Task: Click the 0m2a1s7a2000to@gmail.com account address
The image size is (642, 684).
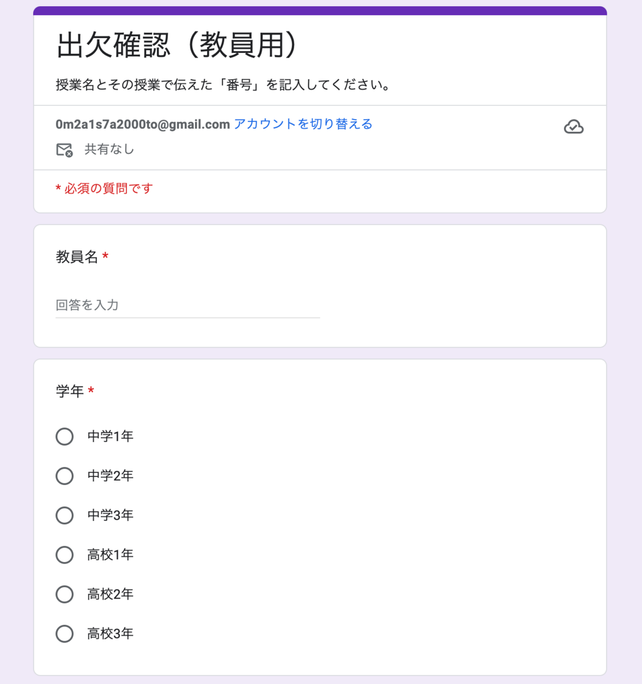Action: pos(143,124)
